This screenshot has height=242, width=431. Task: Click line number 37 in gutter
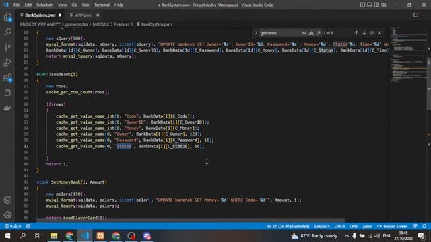pos(26,147)
